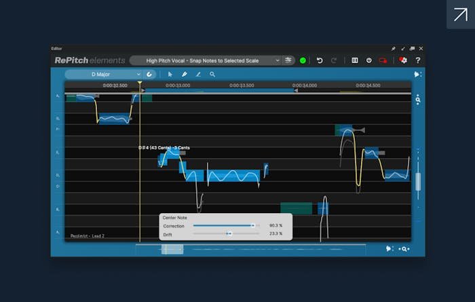Screen dimensions: 475x302
Task: Adjust the Drift slider
Action: (229, 233)
